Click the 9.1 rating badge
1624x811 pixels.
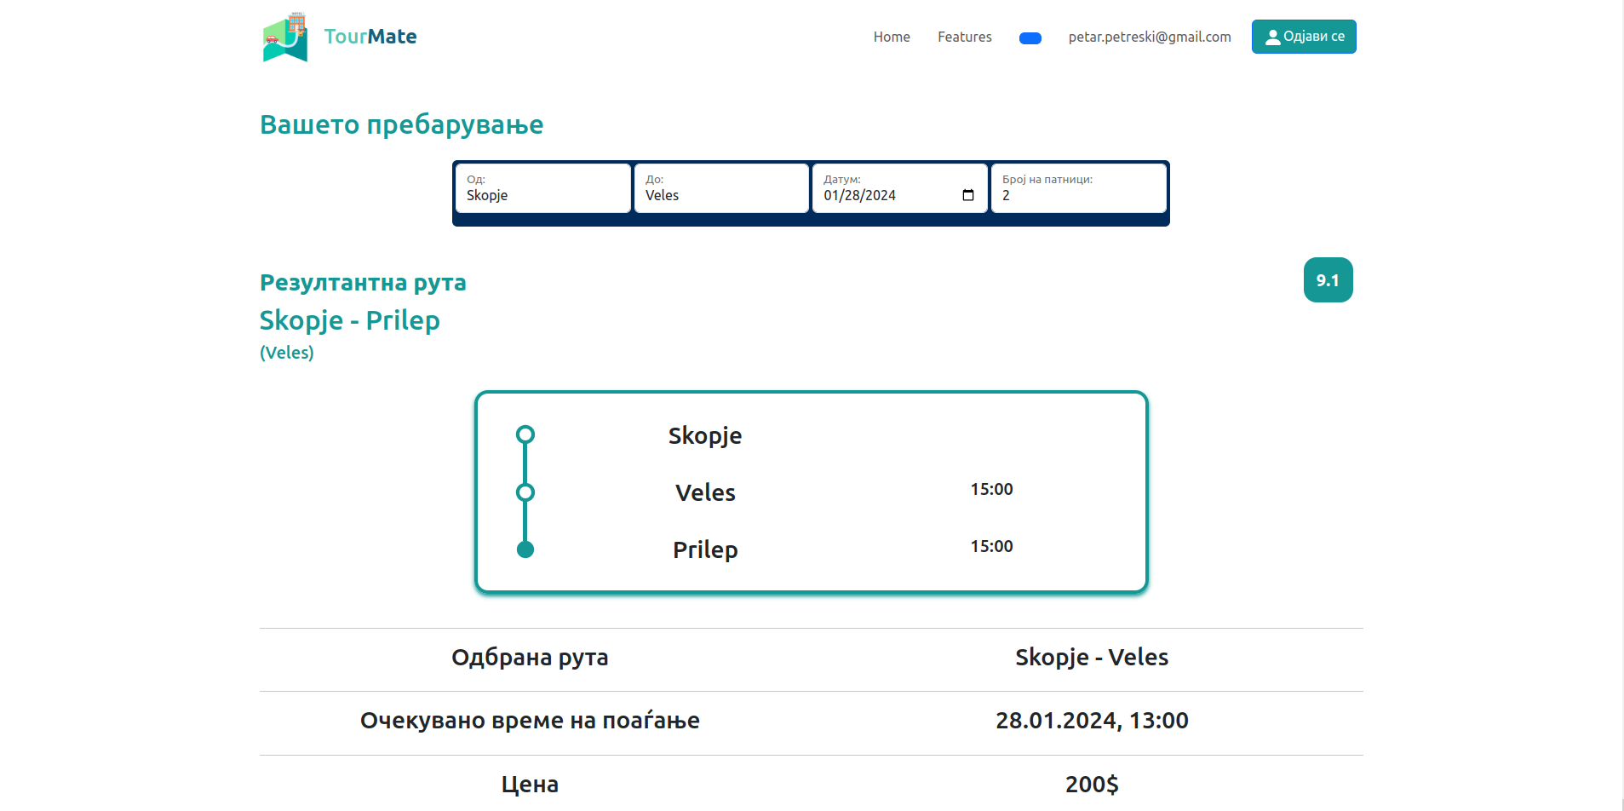point(1328,280)
